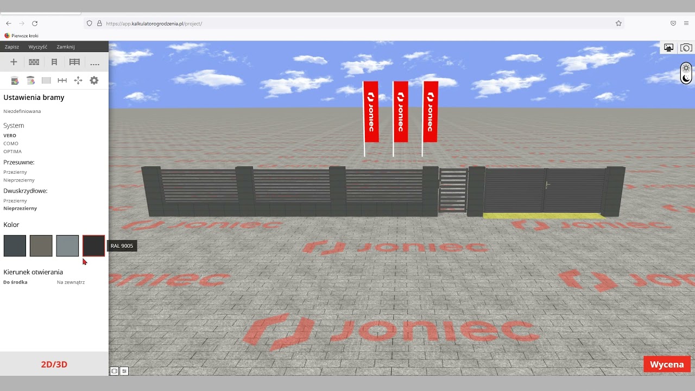Screen dimensions: 695x391
Task: Bookmark this page with the star icon
Action: [x=618, y=23]
